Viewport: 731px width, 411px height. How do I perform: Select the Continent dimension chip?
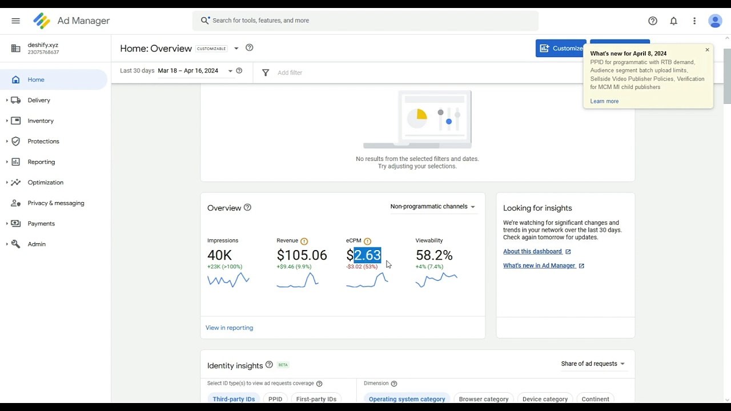coord(596,399)
